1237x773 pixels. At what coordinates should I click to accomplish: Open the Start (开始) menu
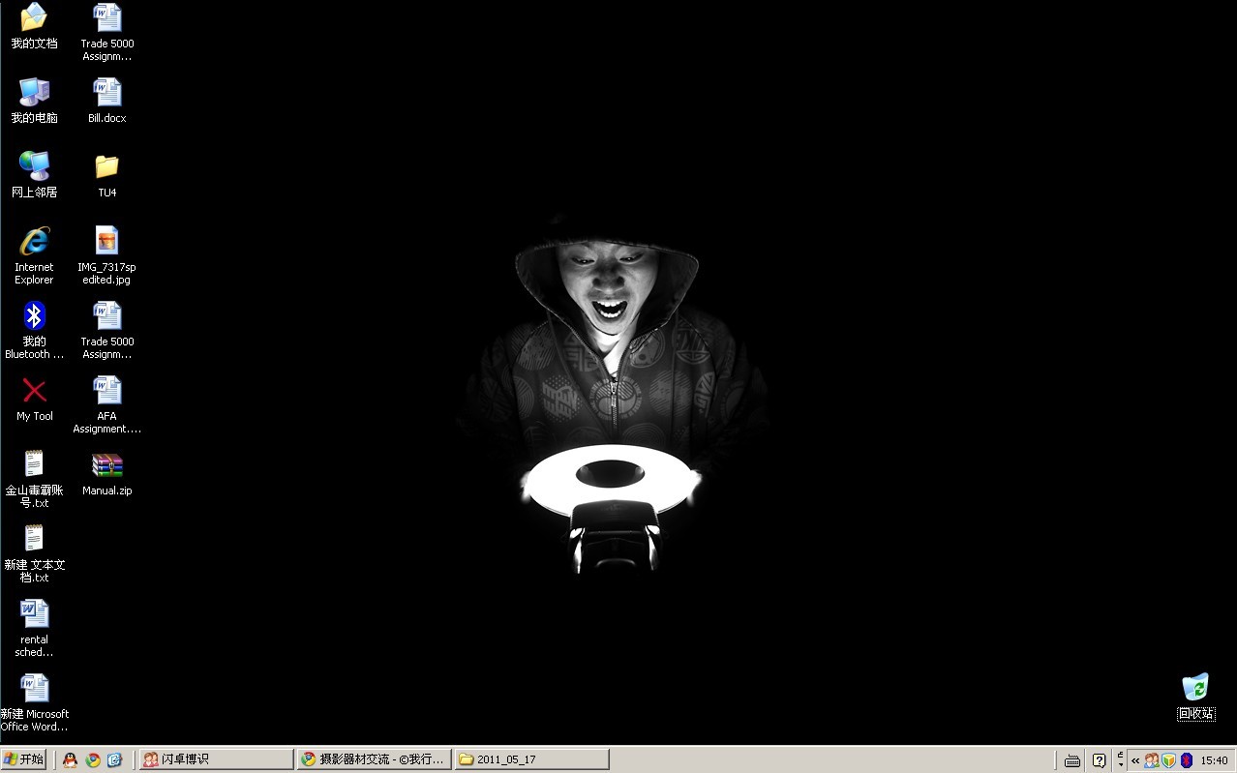tap(24, 759)
